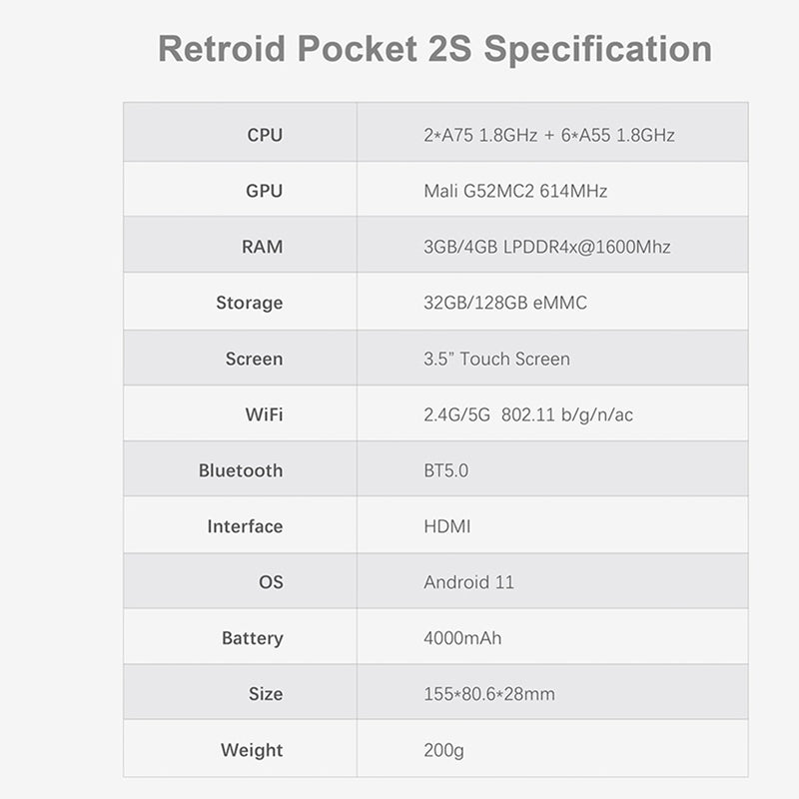Click the 32GB/128GB eMMC value

point(505,303)
